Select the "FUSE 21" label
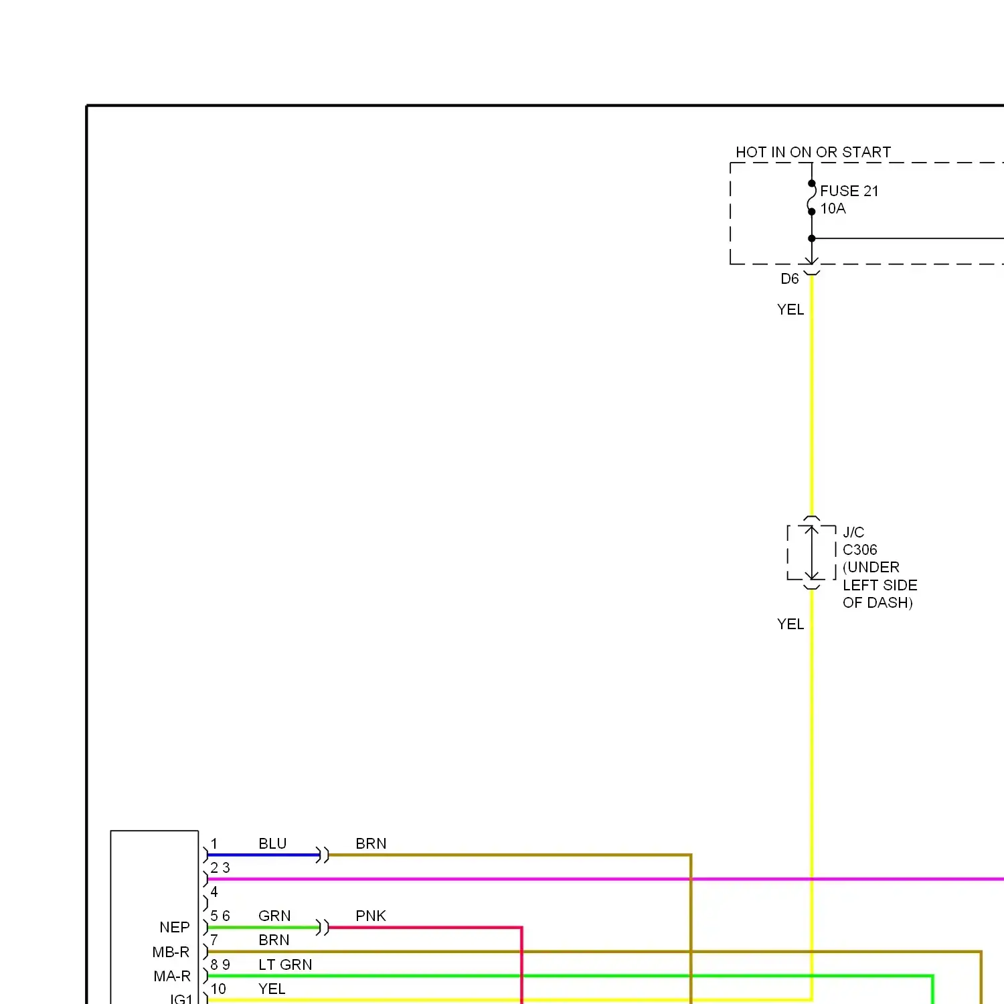The width and height of the screenshot is (1004, 1004). (849, 191)
